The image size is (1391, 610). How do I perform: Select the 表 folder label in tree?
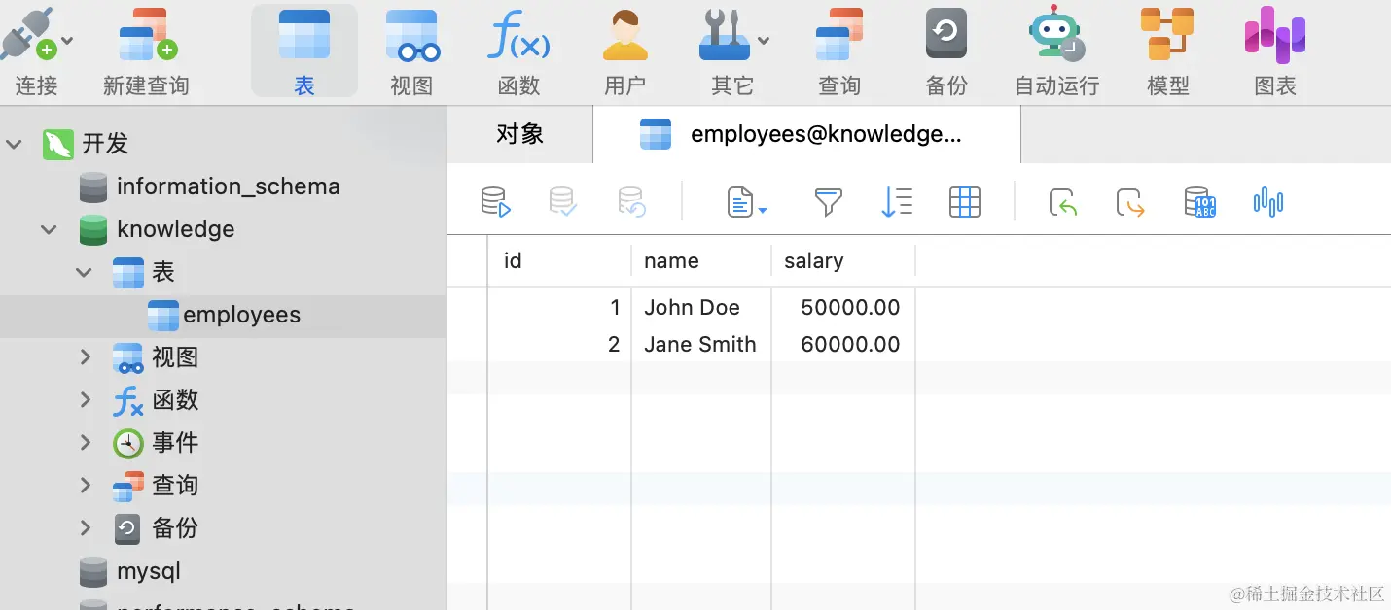coord(163,272)
